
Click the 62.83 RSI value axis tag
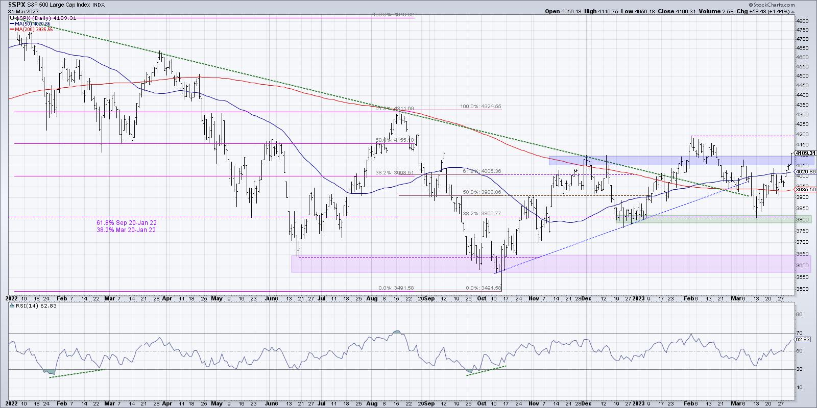click(x=804, y=339)
